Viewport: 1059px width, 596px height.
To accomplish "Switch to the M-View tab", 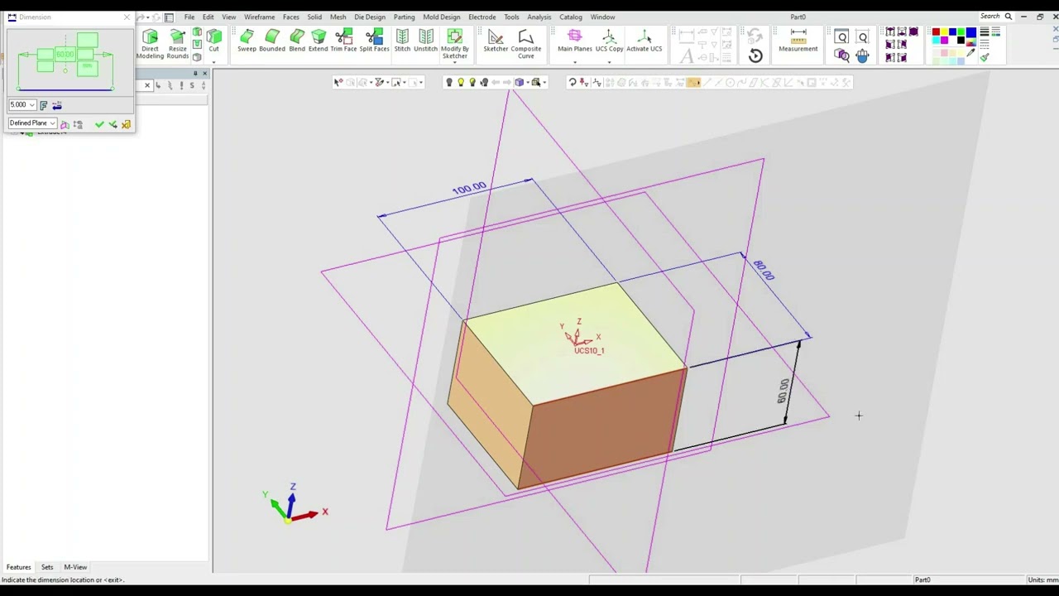I will click(x=75, y=567).
